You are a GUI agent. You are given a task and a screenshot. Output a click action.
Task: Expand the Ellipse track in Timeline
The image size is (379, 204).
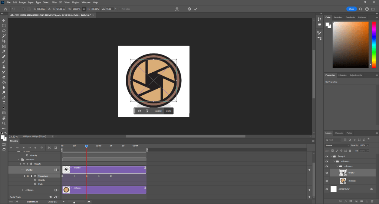point(22,190)
